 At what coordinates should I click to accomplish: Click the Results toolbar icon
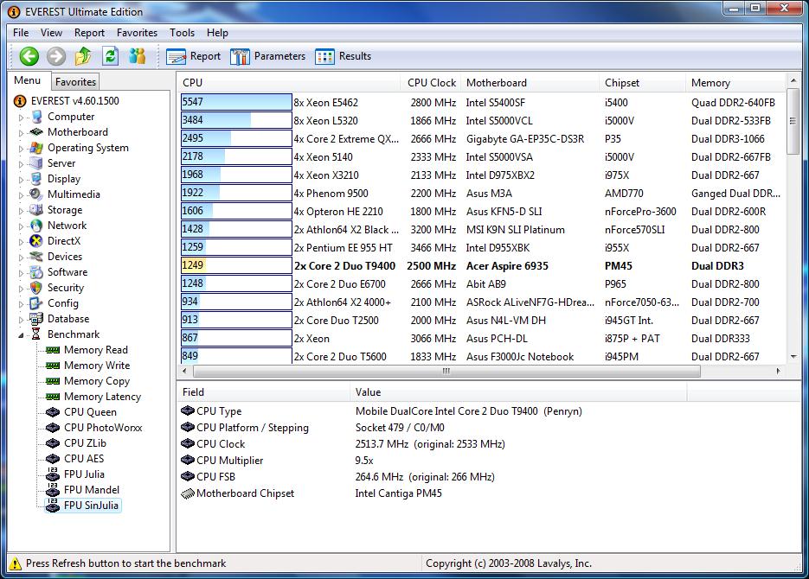(x=324, y=57)
